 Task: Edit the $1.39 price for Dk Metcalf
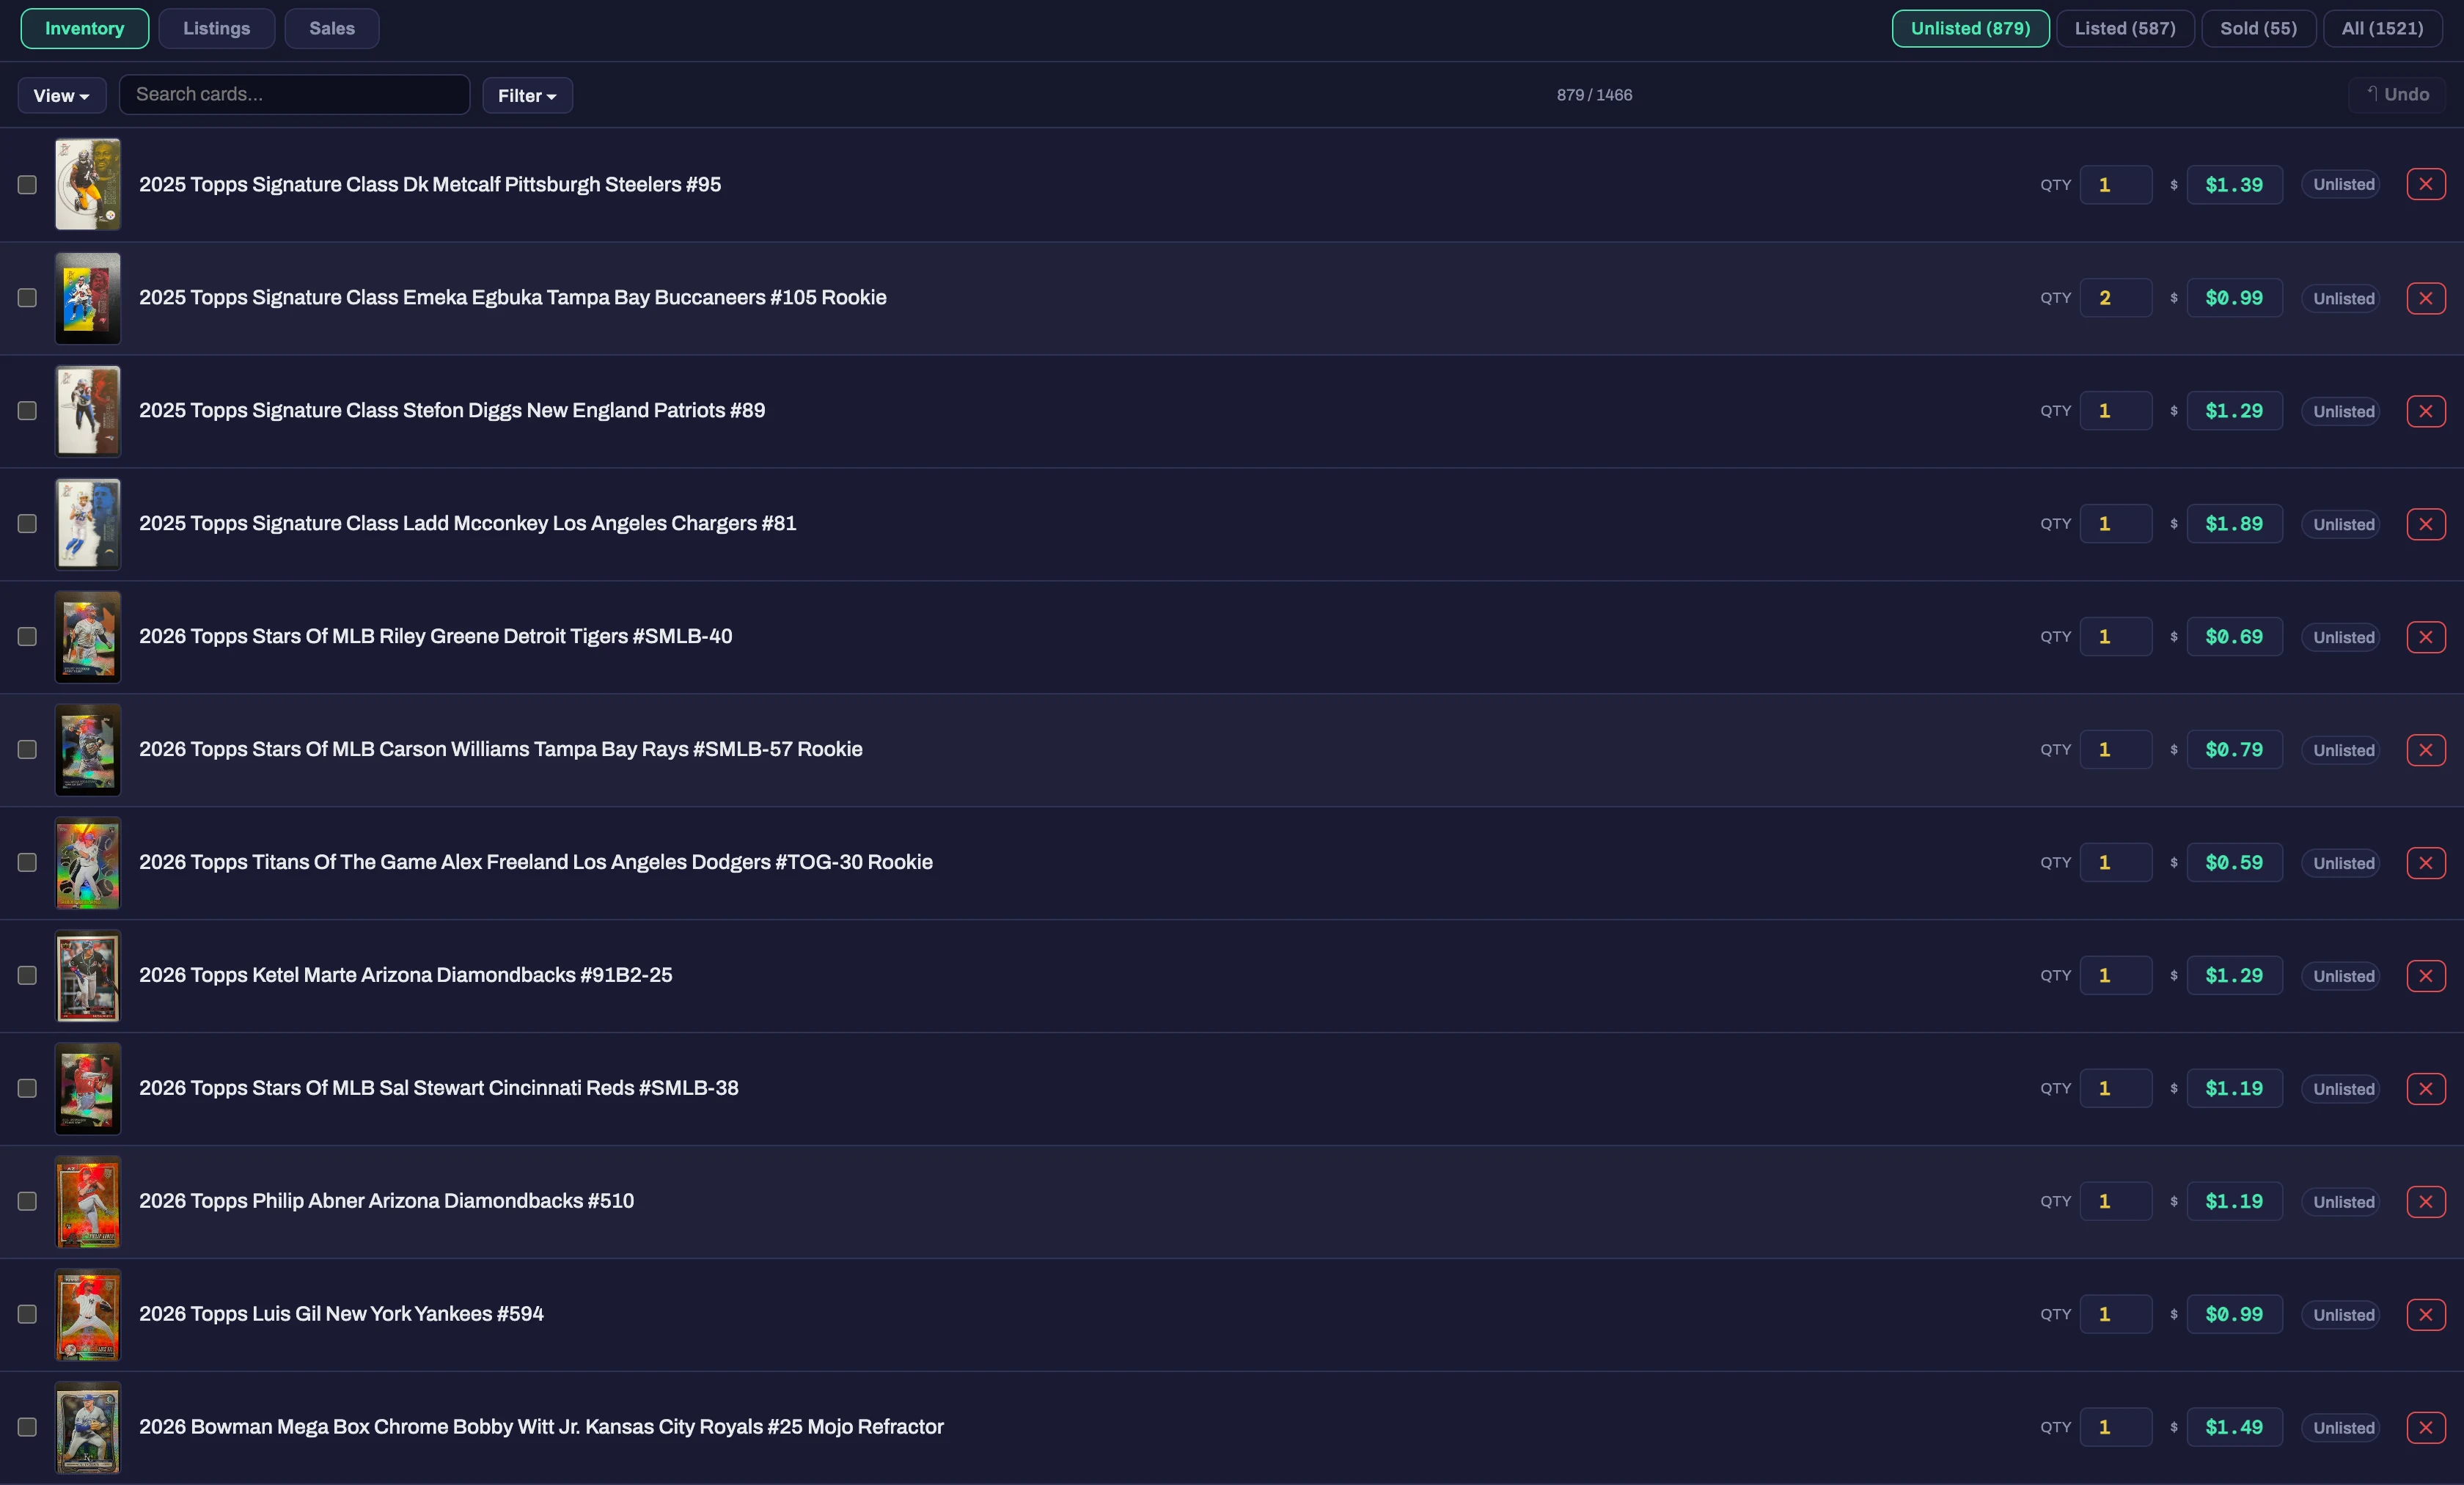pos(2235,185)
